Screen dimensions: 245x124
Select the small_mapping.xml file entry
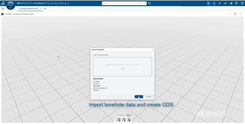(x=100, y=88)
